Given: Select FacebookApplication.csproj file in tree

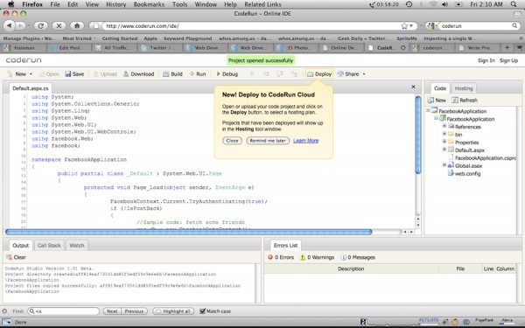Looking at the screenshot, I should [x=486, y=158].
